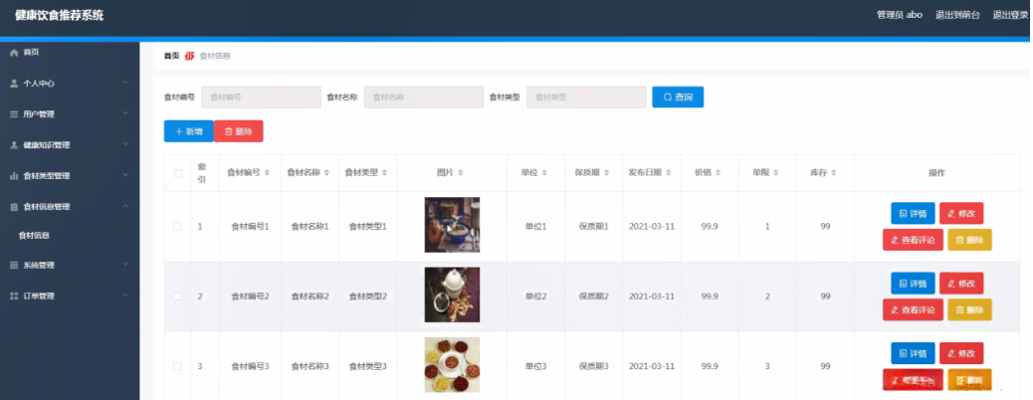The height and width of the screenshot is (400, 1033).
Task: Sort by 发布日期 column arrows
Action: click(668, 173)
